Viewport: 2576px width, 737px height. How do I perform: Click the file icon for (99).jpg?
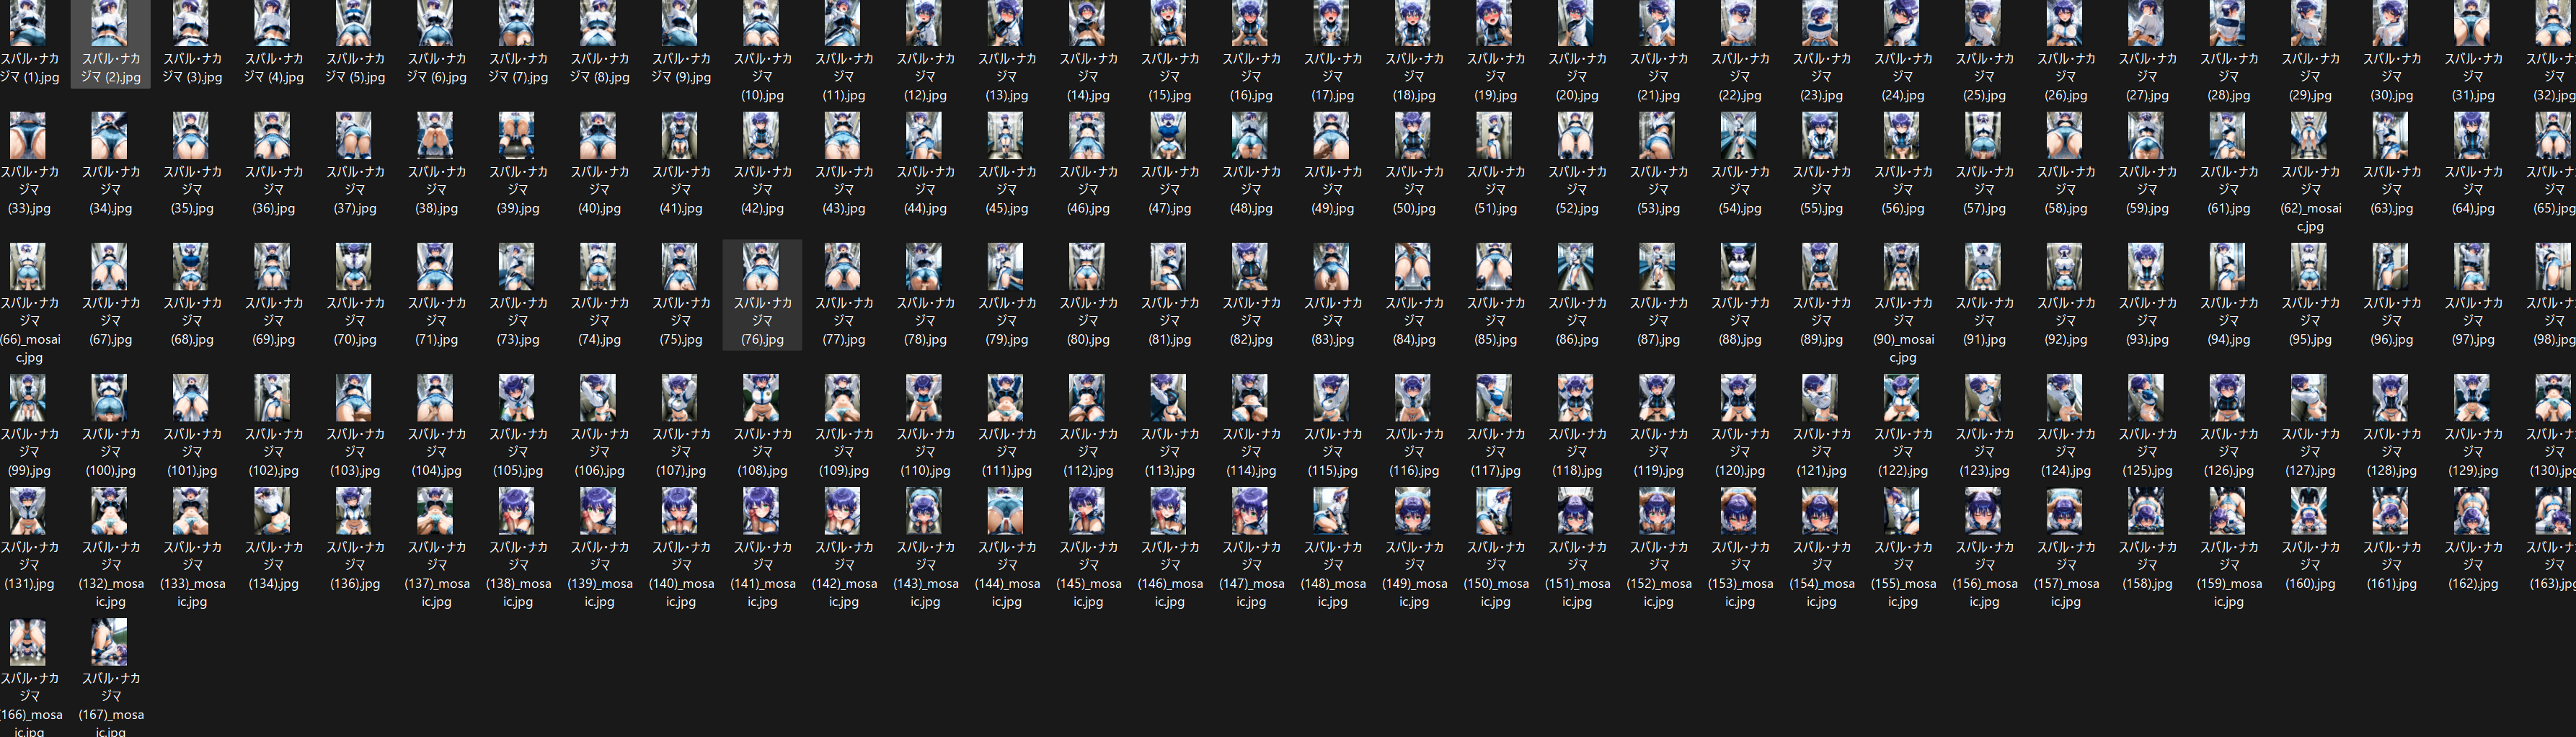[27, 398]
